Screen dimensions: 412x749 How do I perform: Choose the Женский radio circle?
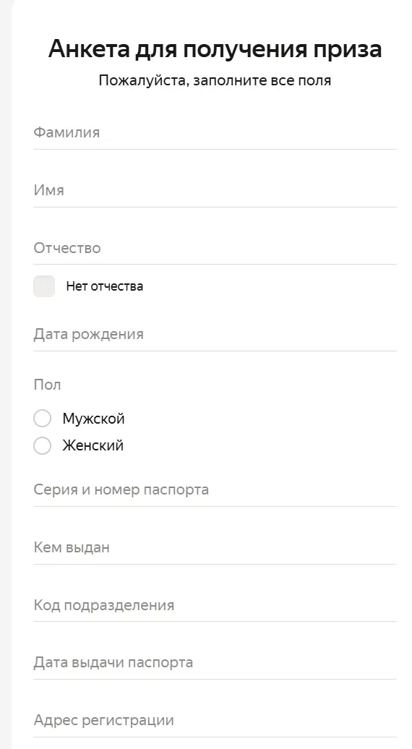(42, 445)
